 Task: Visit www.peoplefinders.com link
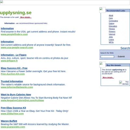[x=14, y=34]
